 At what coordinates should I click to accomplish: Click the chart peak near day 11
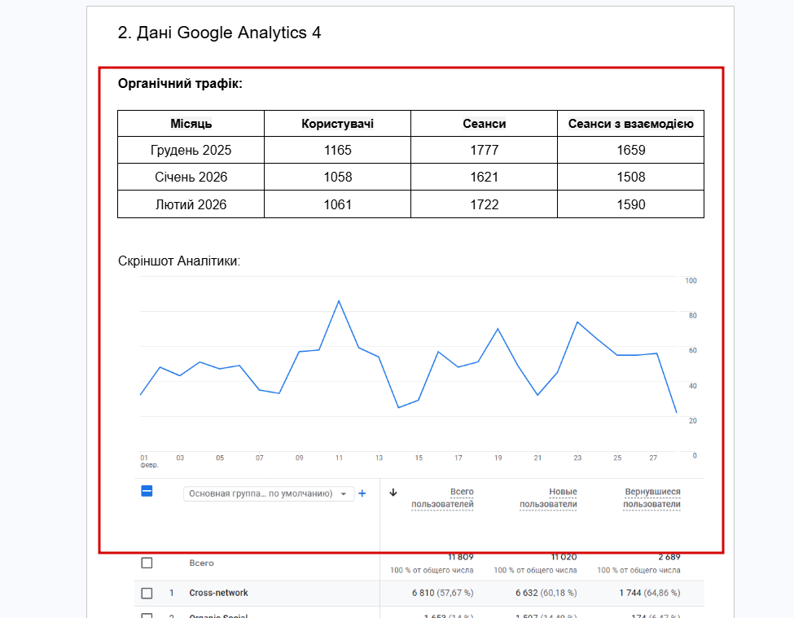tap(339, 301)
